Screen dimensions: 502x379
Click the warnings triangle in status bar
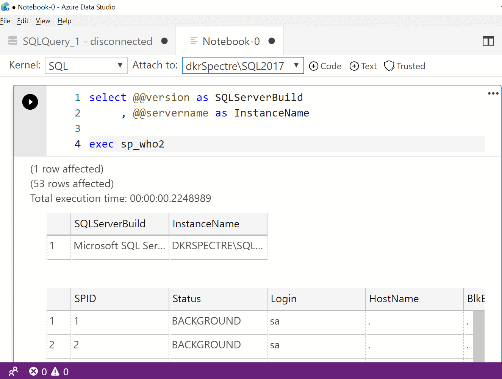point(55,371)
